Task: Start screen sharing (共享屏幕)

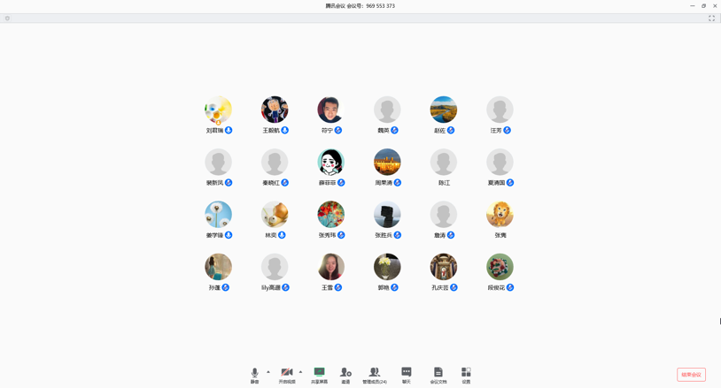Action: (x=319, y=375)
